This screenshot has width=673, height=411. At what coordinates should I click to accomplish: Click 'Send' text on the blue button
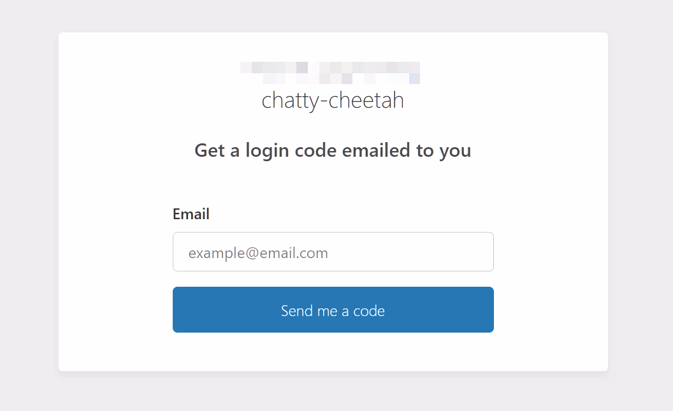tap(296, 310)
